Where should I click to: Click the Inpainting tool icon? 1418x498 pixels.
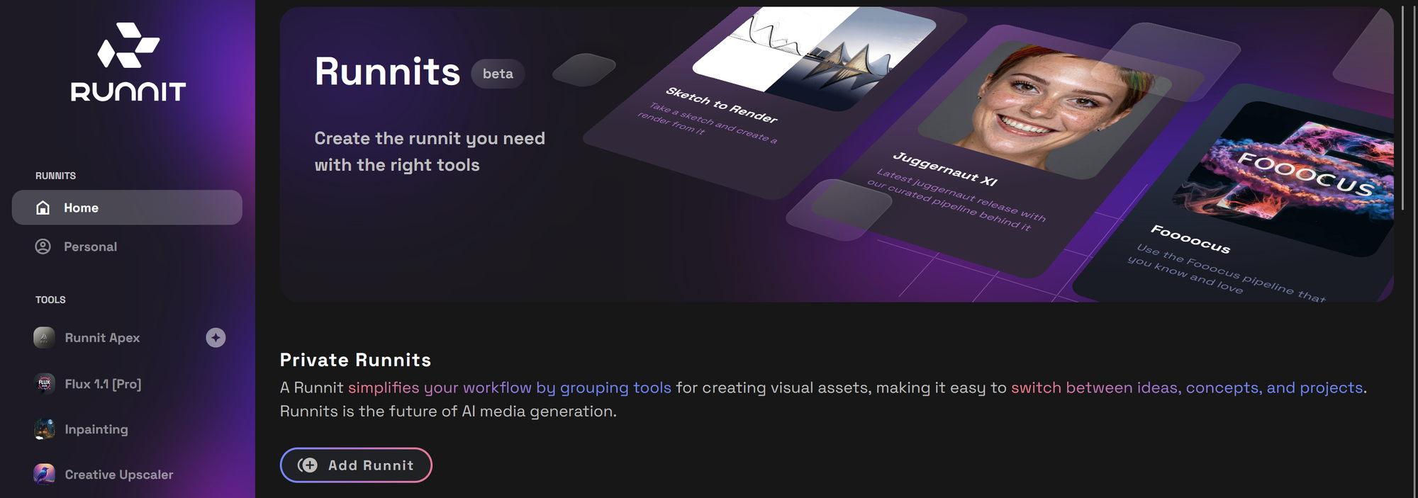tap(44, 429)
